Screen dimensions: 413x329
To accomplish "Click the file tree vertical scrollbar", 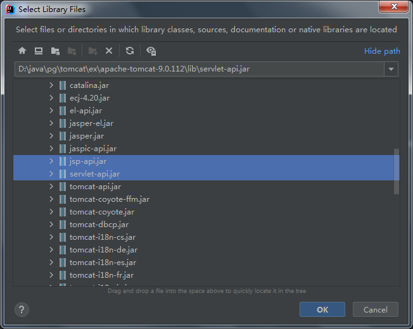I will click(397, 171).
